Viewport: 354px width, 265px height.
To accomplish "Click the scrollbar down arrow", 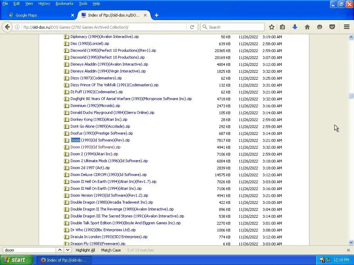I will [x=351, y=243].
